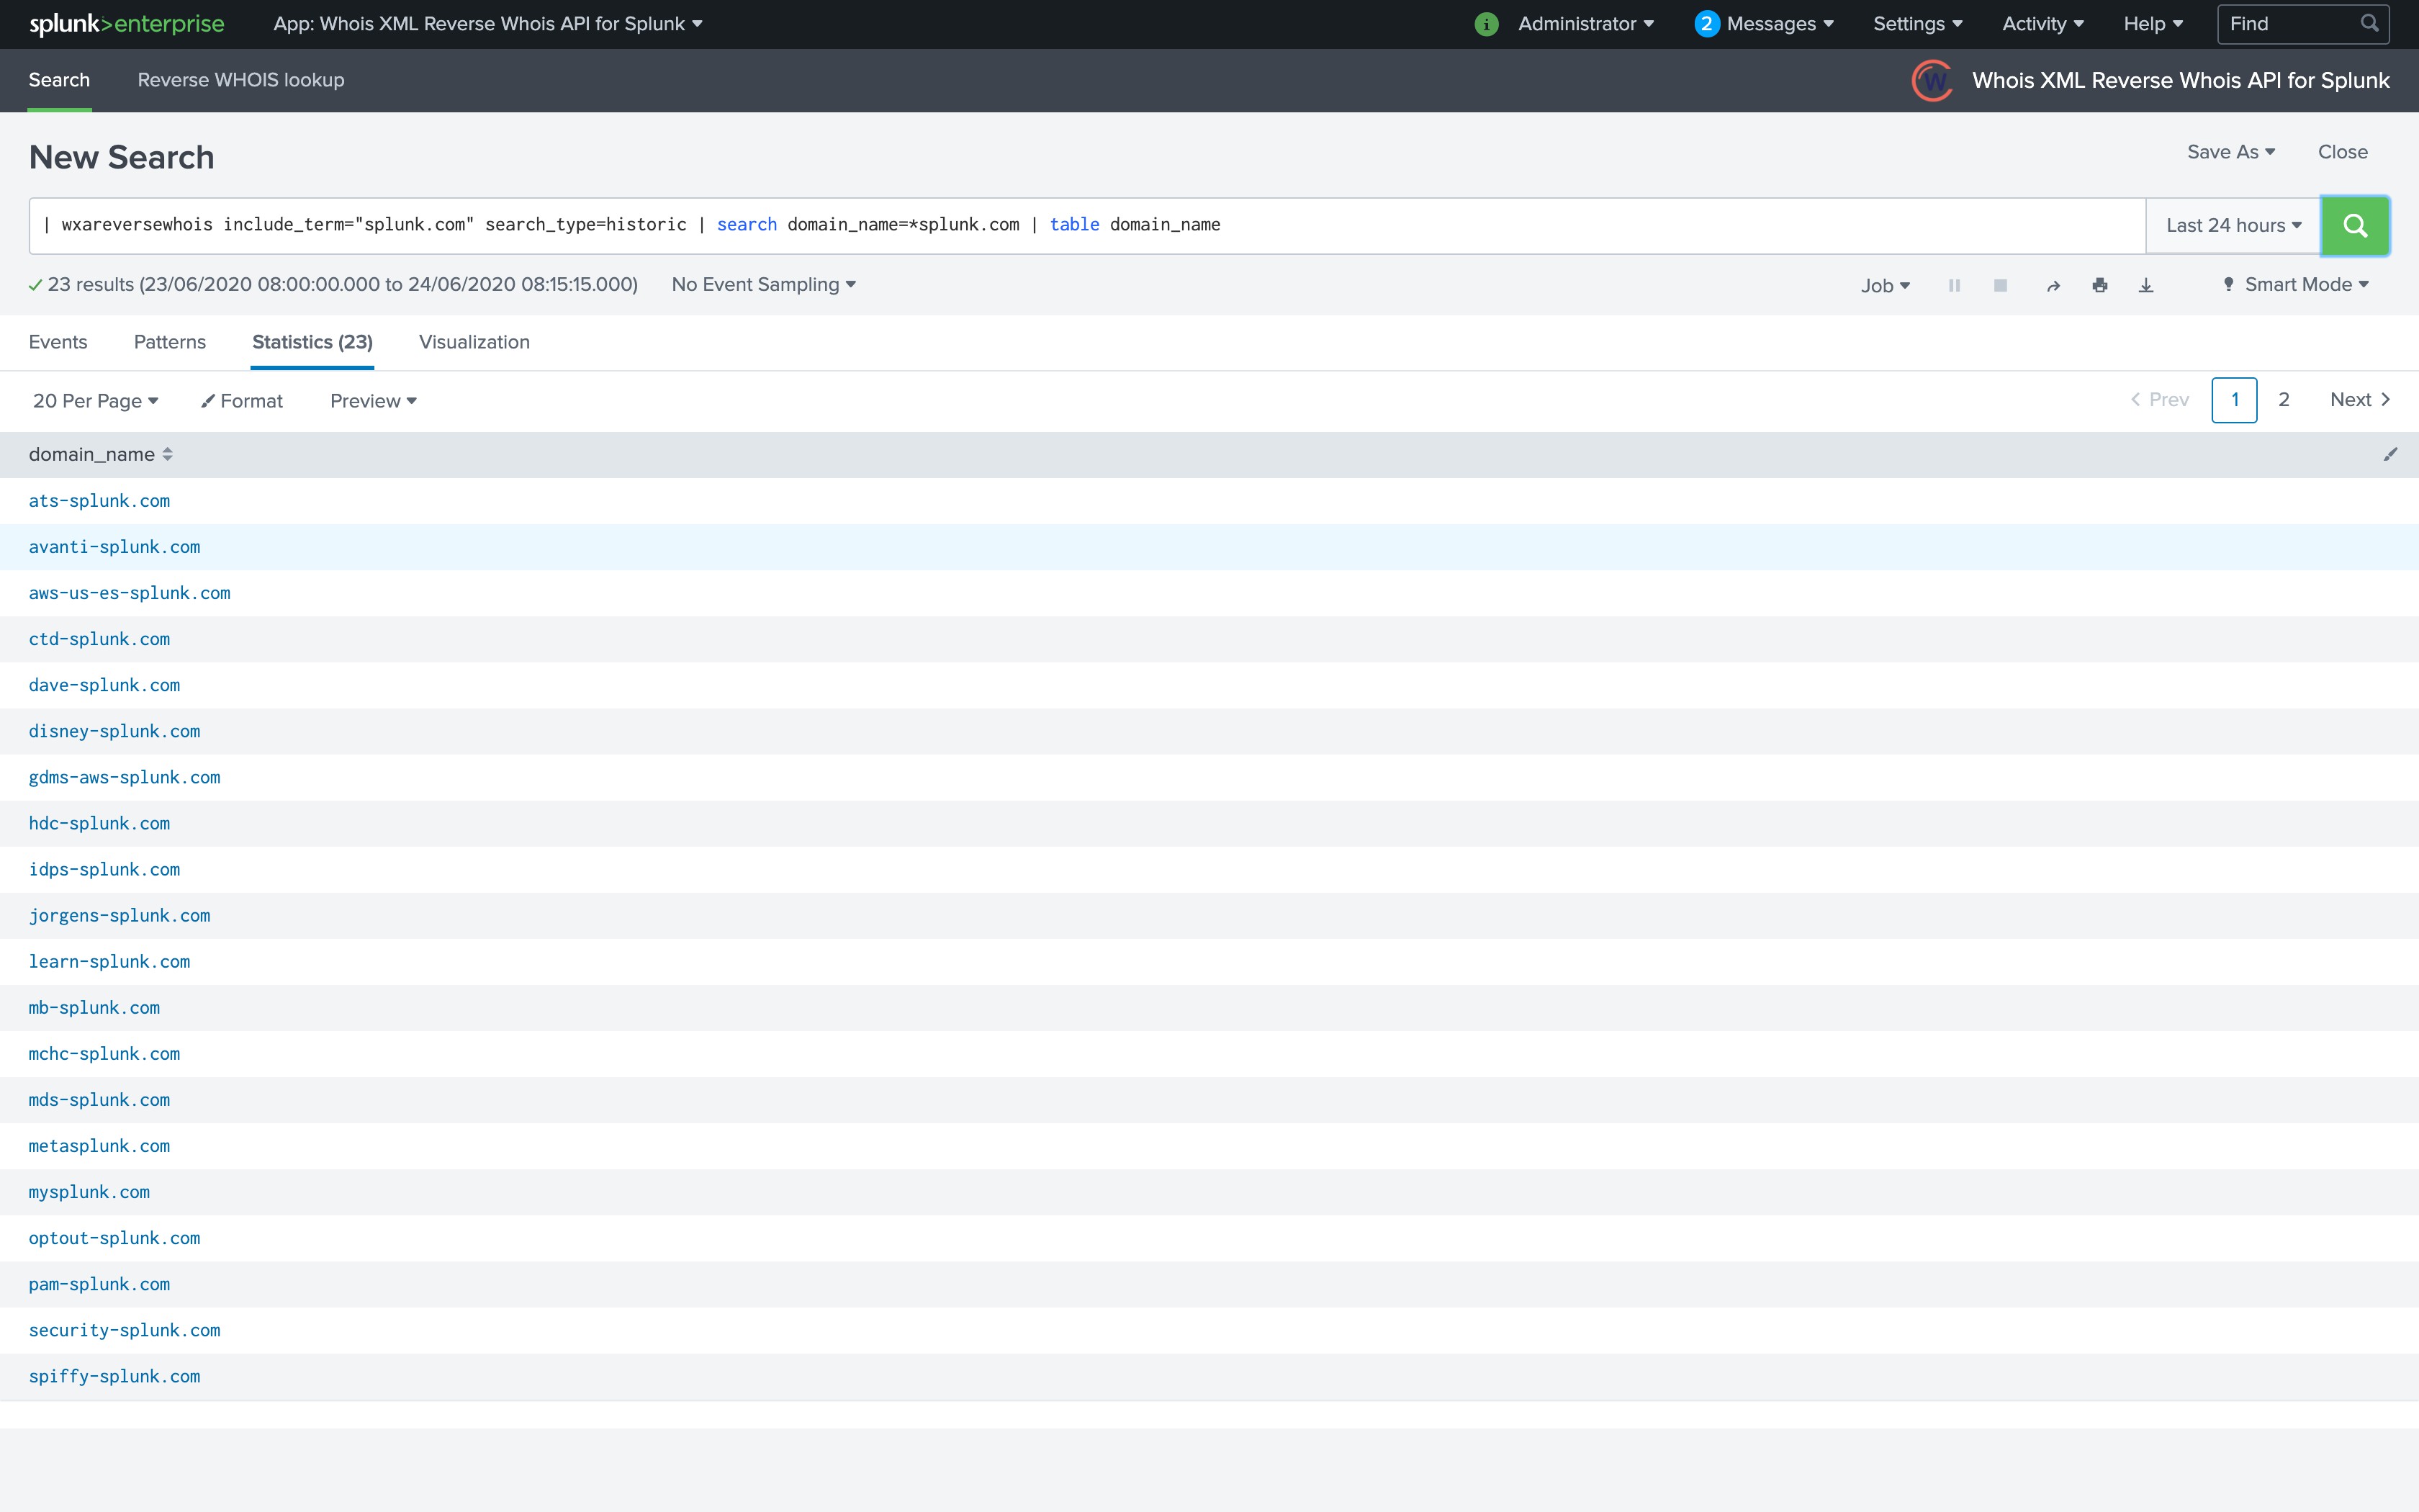Click optout-splunk.com result
2419x1512 pixels.
(114, 1237)
